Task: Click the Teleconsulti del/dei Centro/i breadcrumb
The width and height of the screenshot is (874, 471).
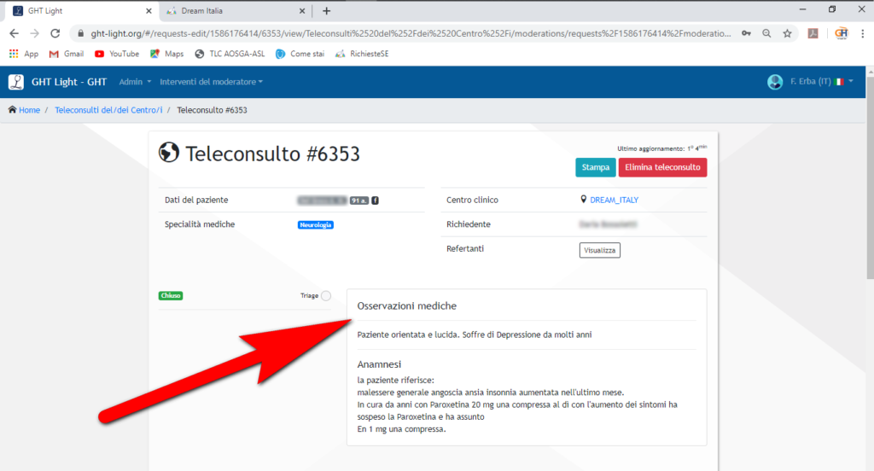Action: pyautogui.click(x=108, y=110)
